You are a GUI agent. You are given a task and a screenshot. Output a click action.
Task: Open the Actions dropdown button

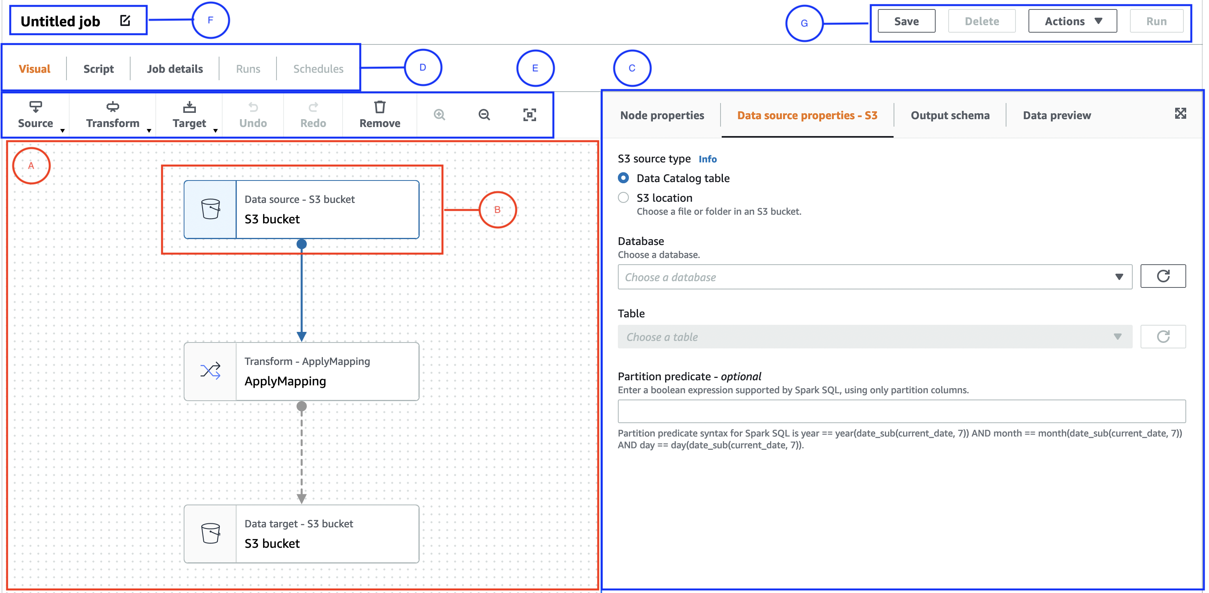(x=1072, y=21)
